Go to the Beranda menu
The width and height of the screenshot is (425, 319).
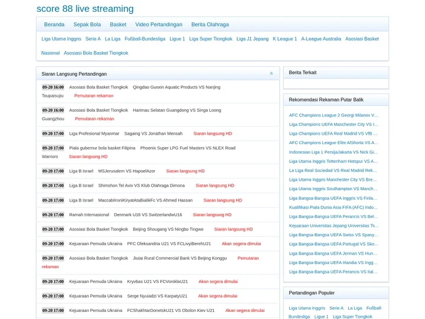pyautogui.click(x=54, y=24)
